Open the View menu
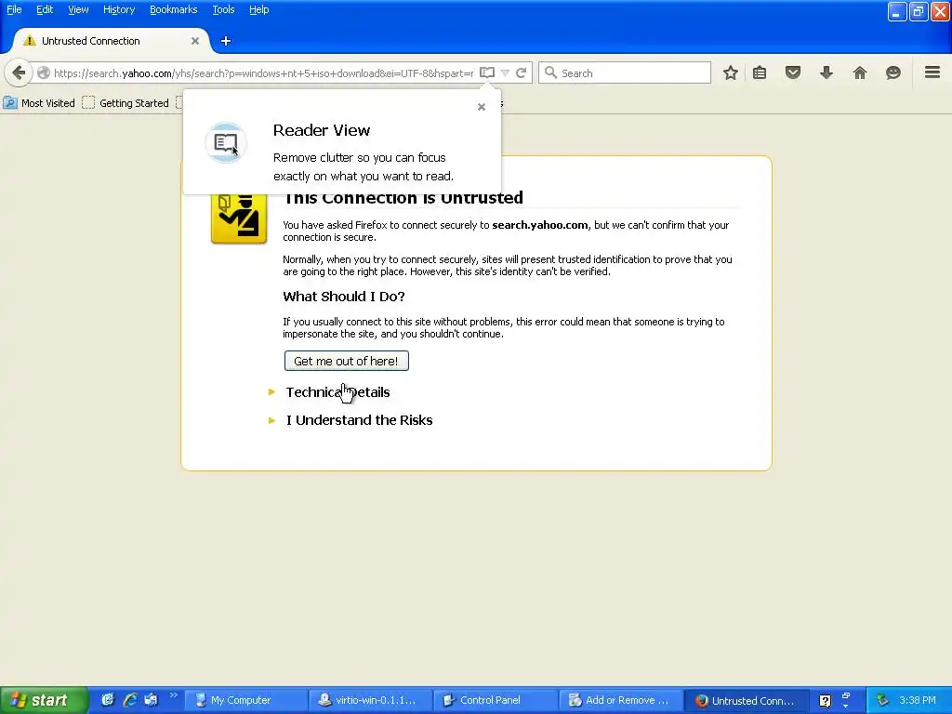Screen dimensions: 952x714 tap(78, 9)
